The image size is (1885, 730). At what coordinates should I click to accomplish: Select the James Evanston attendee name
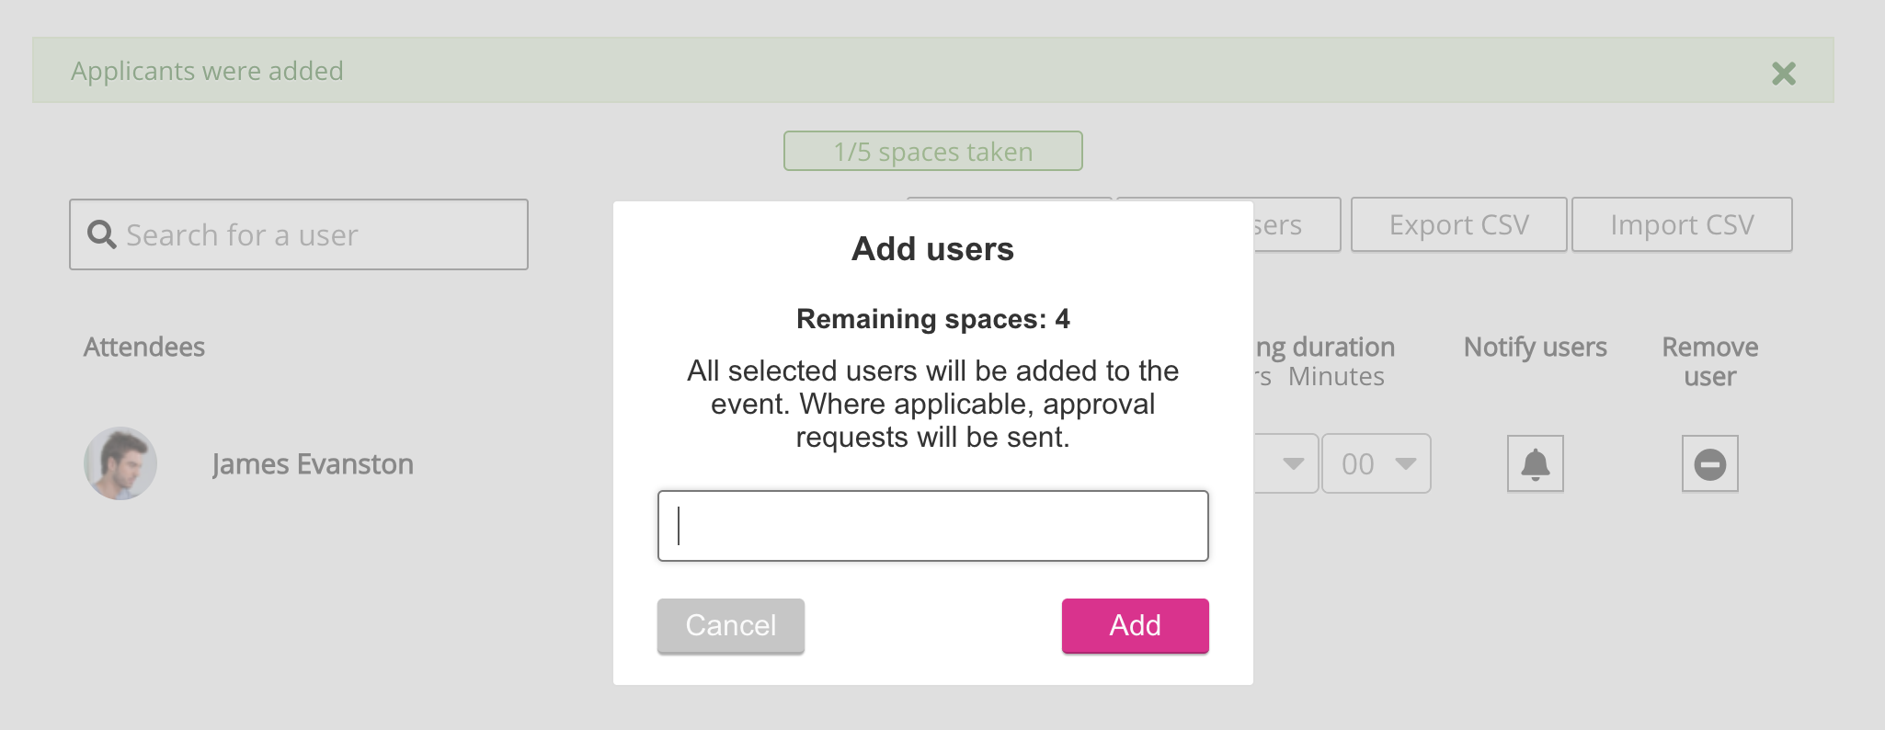click(x=313, y=464)
